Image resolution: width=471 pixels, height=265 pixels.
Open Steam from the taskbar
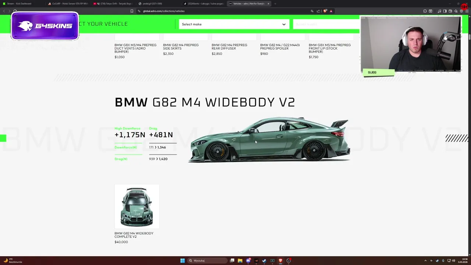click(264, 261)
